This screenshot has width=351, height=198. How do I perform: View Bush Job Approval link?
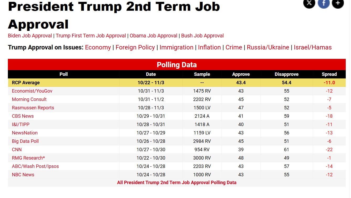pyautogui.click(x=202, y=36)
